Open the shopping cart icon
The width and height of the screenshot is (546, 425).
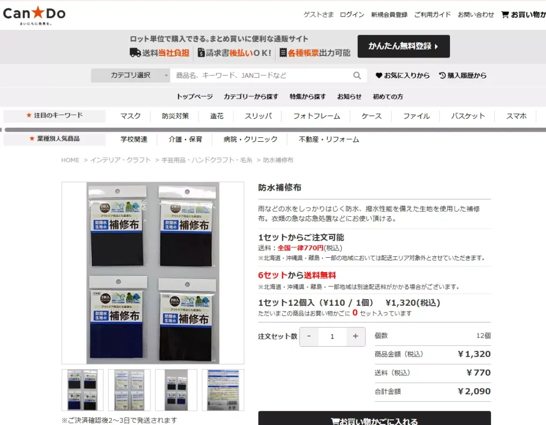(504, 14)
